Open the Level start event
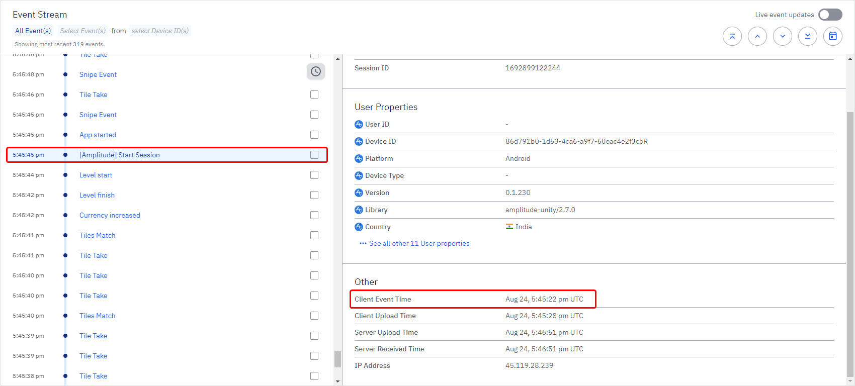Image resolution: width=855 pixels, height=386 pixels. (96, 175)
